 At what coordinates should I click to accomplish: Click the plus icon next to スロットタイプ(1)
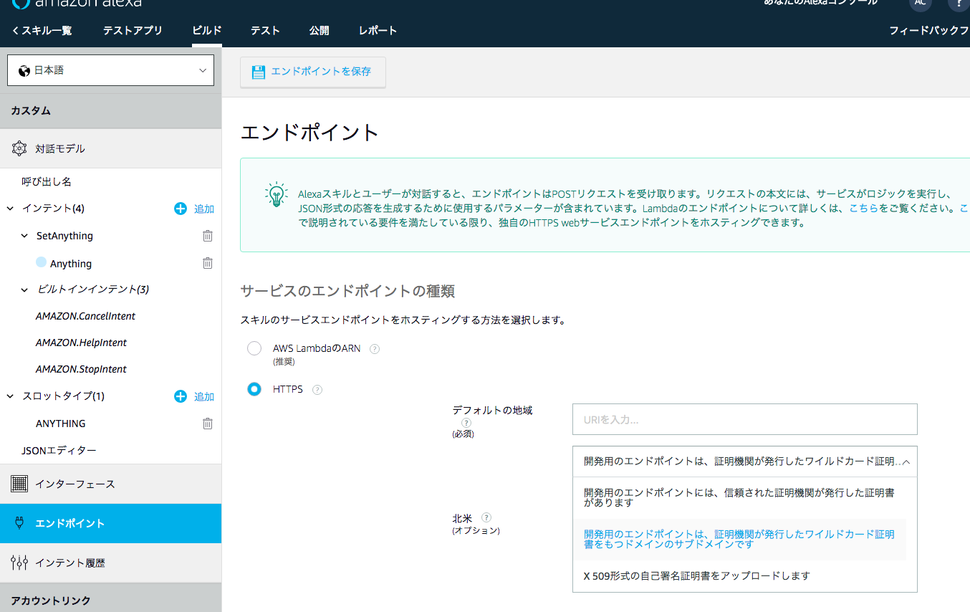tap(181, 396)
